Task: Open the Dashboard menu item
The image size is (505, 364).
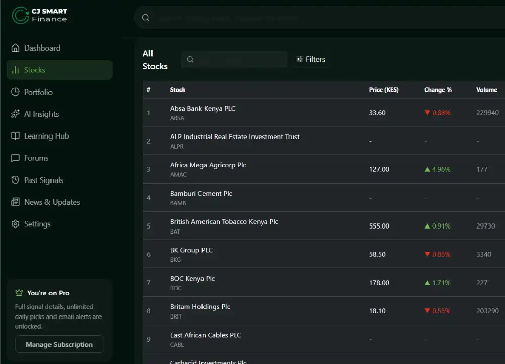Action: pyautogui.click(x=60, y=48)
